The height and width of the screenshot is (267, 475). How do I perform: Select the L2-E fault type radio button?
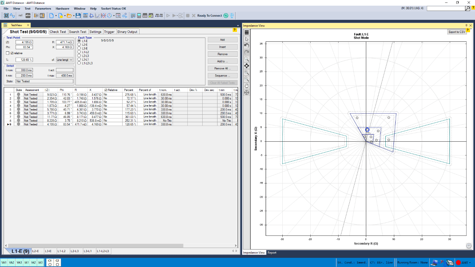79,45
